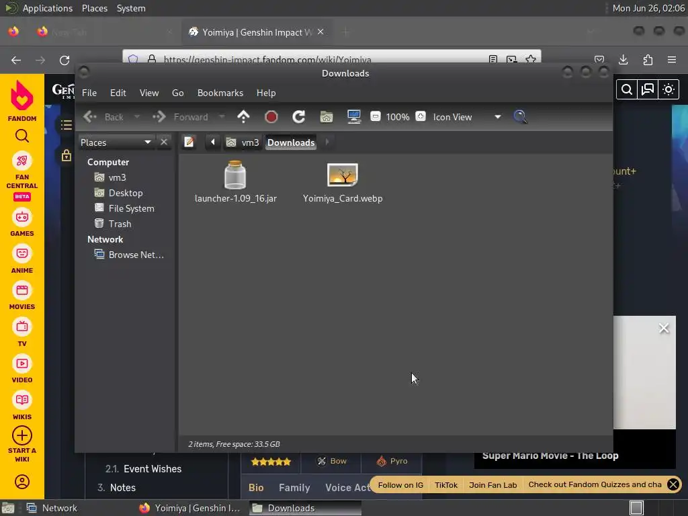
Task: Open the home folder toolbar icon
Action: point(327,117)
